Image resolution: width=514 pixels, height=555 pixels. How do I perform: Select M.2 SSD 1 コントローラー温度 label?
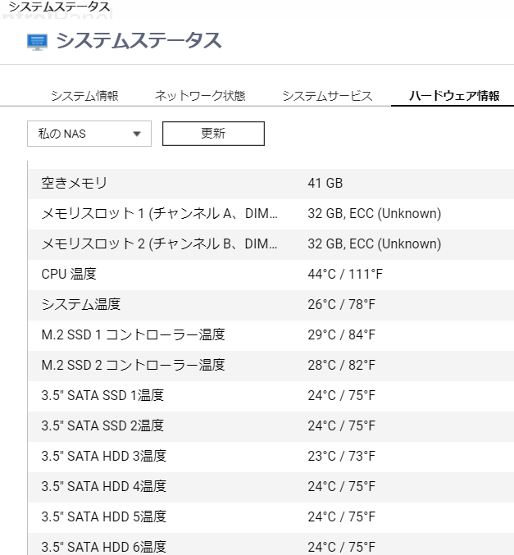tap(133, 334)
